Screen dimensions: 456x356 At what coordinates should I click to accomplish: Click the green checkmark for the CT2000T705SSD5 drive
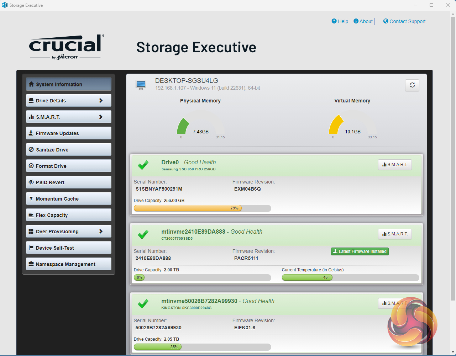[x=143, y=234]
